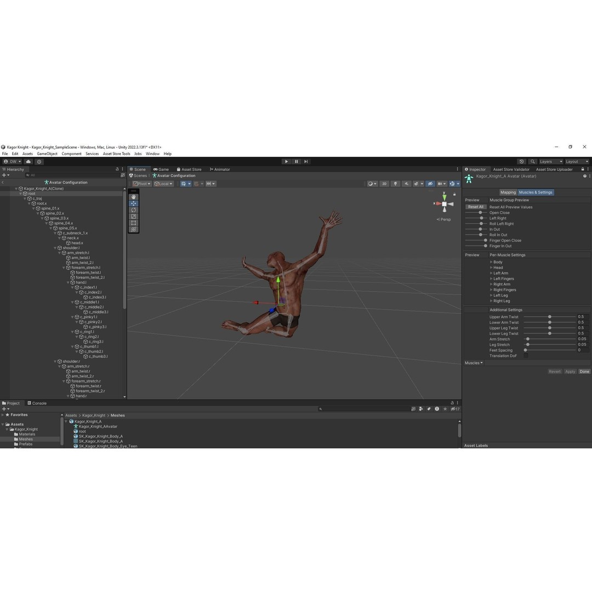This screenshot has height=592, width=592.
Task: Click the global Search magnifier icon
Action: click(x=532, y=162)
